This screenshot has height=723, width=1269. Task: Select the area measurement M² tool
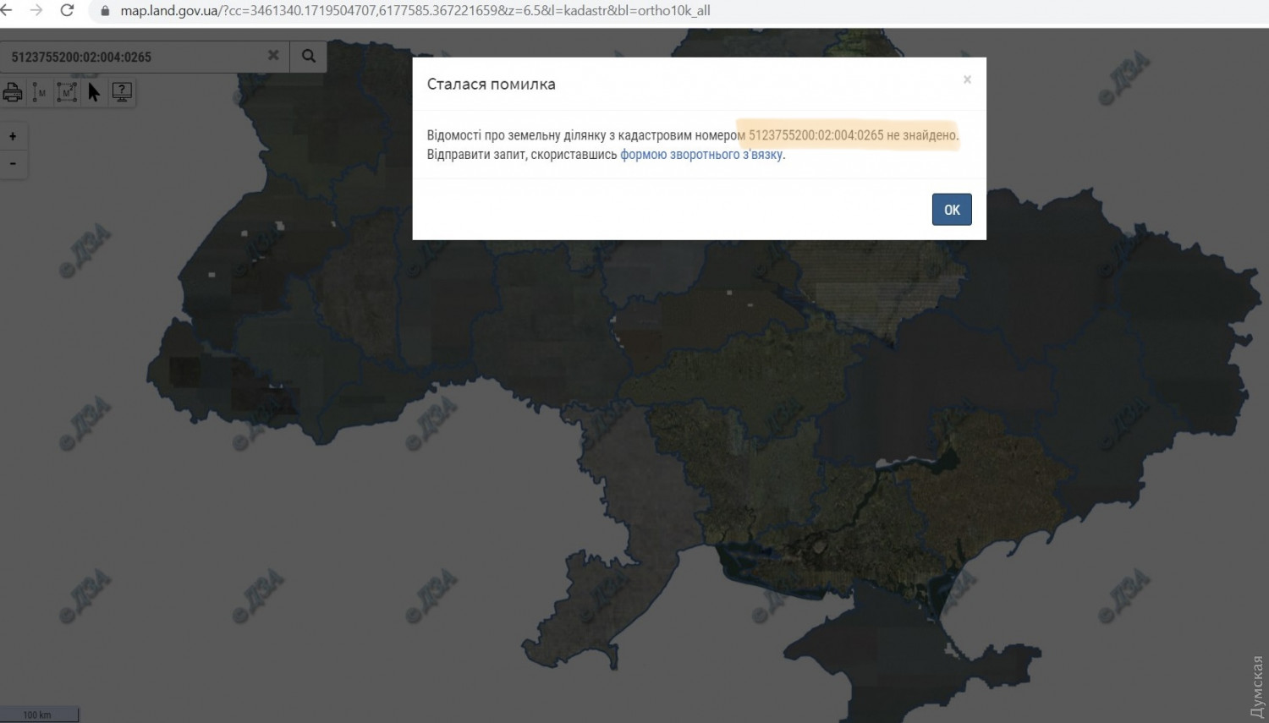pyautogui.click(x=66, y=92)
